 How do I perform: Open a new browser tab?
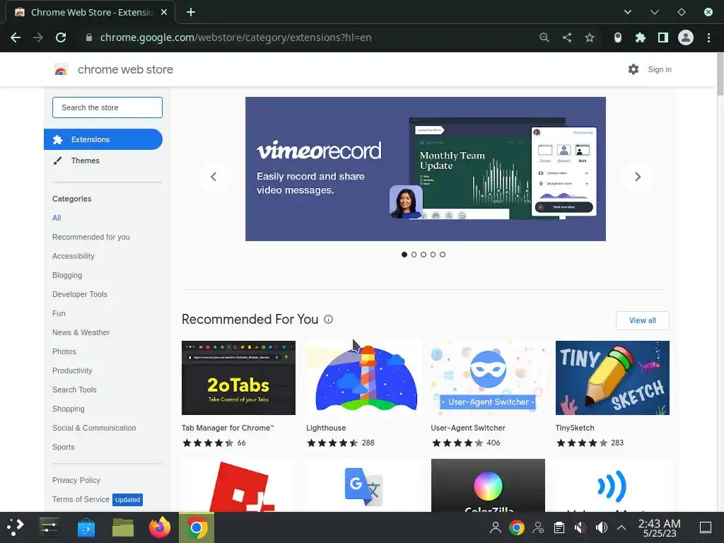click(191, 12)
